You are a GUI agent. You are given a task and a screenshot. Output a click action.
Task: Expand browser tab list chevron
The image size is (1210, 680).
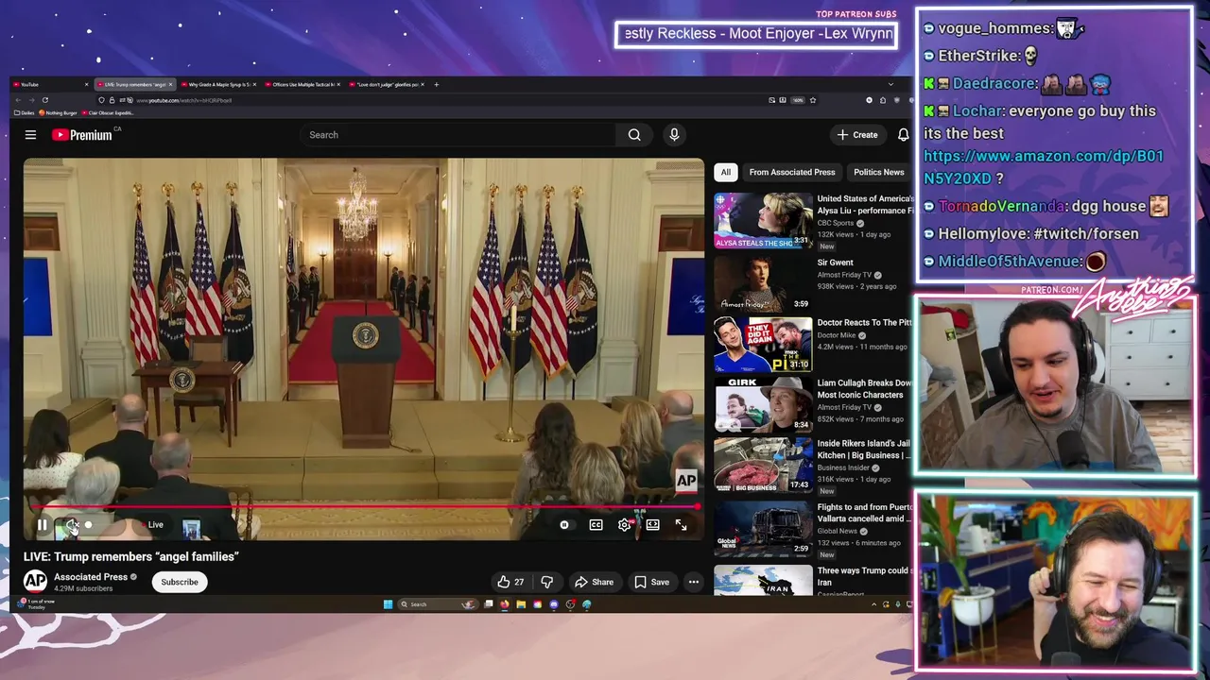(890, 84)
